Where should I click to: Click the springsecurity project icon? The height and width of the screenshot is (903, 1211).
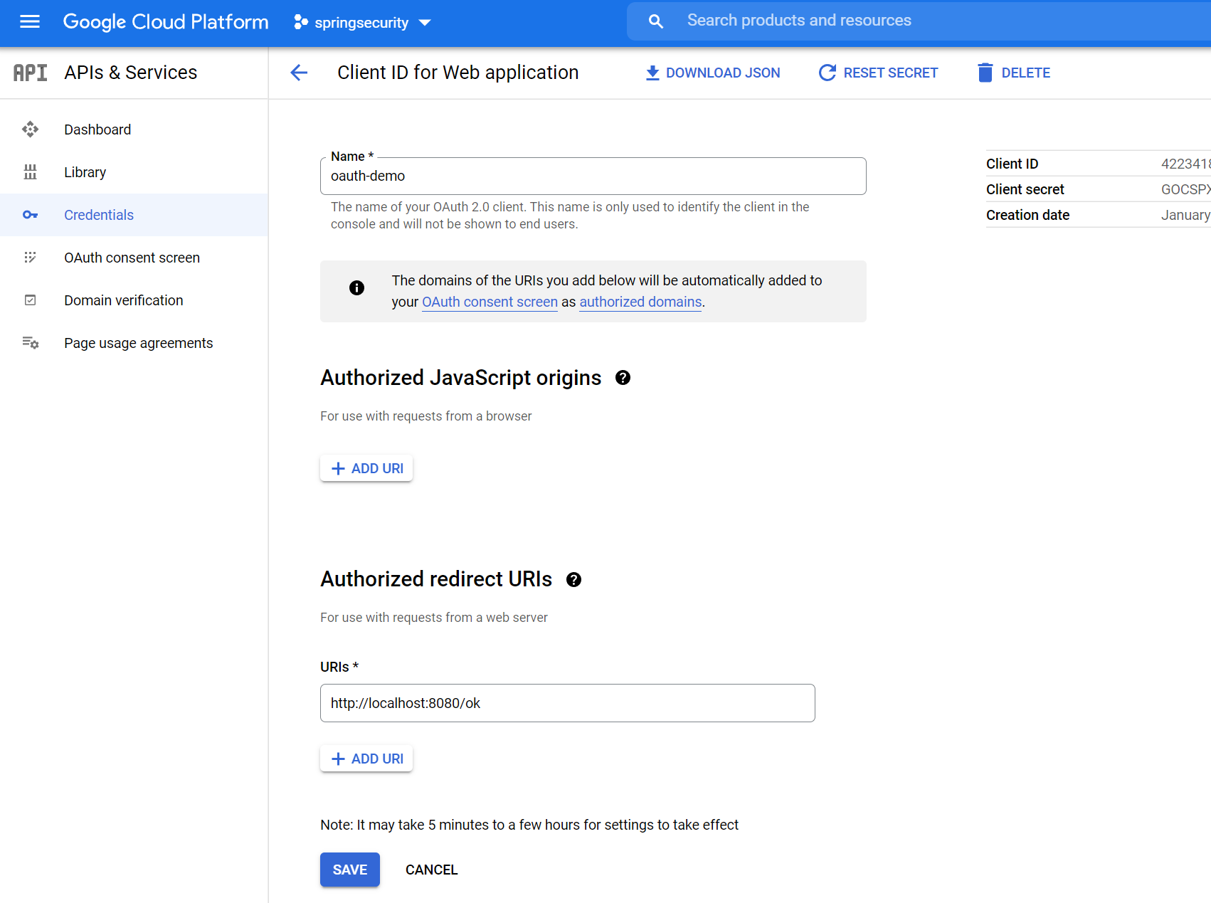point(301,23)
